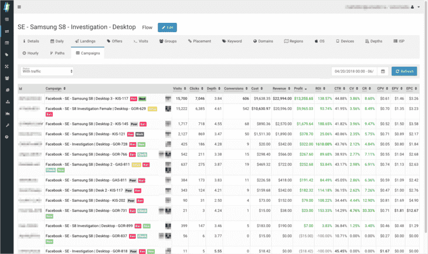The image size is (428, 254).
Task: Click the cost value $10,630.97
Action: point(261,108)
